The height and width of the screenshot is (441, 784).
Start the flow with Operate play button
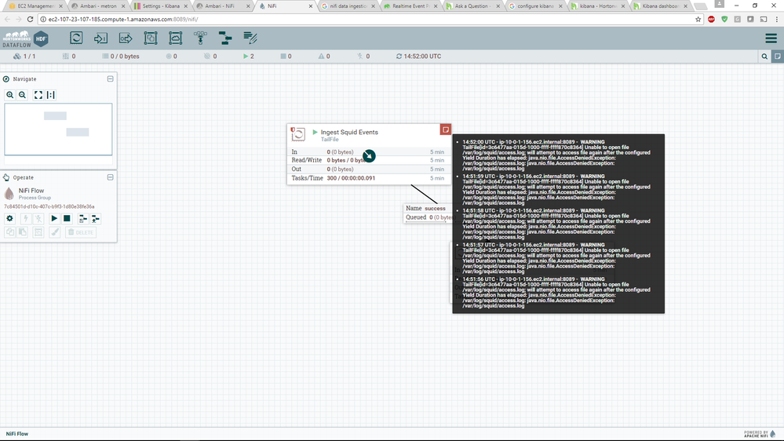(x=54, y=218)
